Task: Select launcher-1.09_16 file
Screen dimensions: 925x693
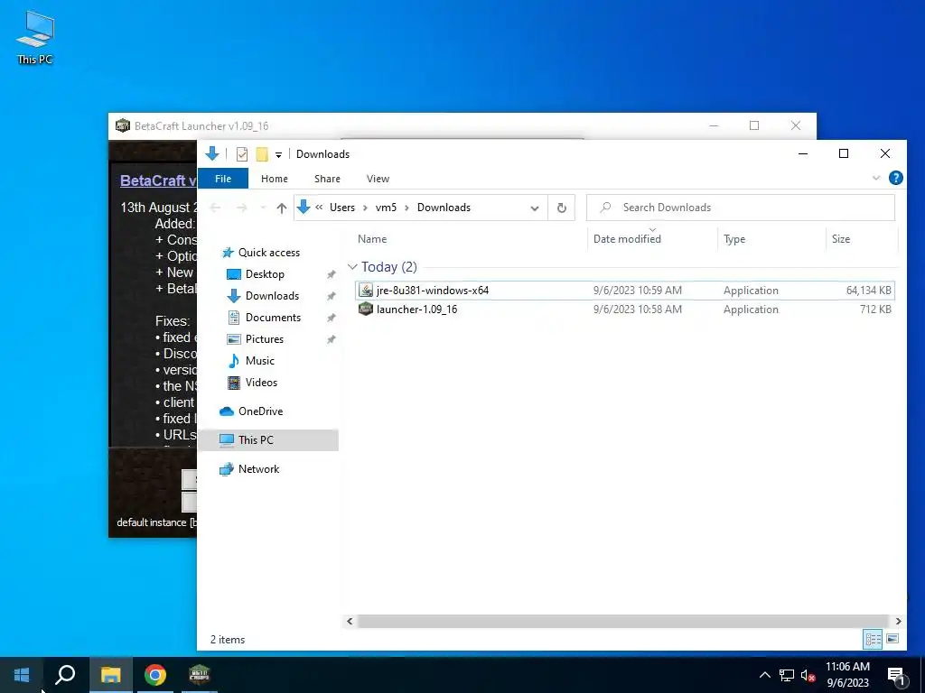Action: [x=625, y=310]
